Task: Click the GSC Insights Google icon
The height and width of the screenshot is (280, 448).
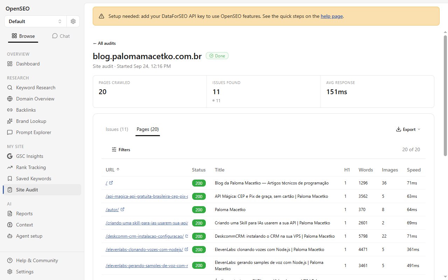Action: (10, 156)
